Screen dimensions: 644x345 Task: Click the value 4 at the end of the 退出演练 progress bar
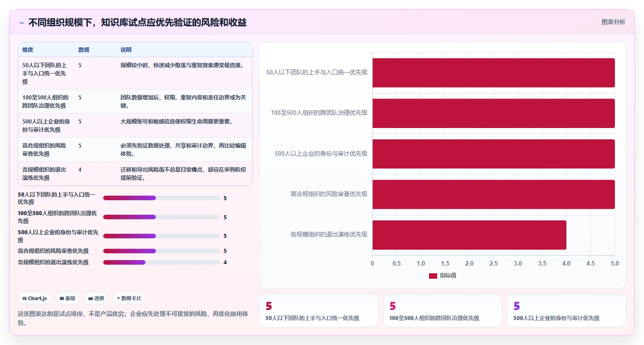[x=225, y=262]
